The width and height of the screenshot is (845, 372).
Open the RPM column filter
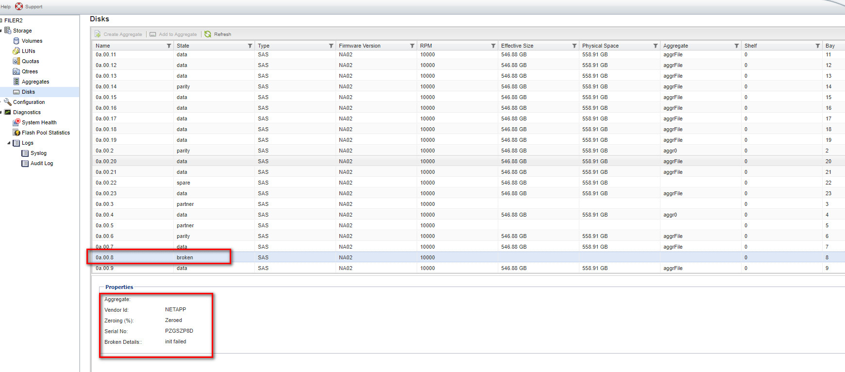point(493,46)
